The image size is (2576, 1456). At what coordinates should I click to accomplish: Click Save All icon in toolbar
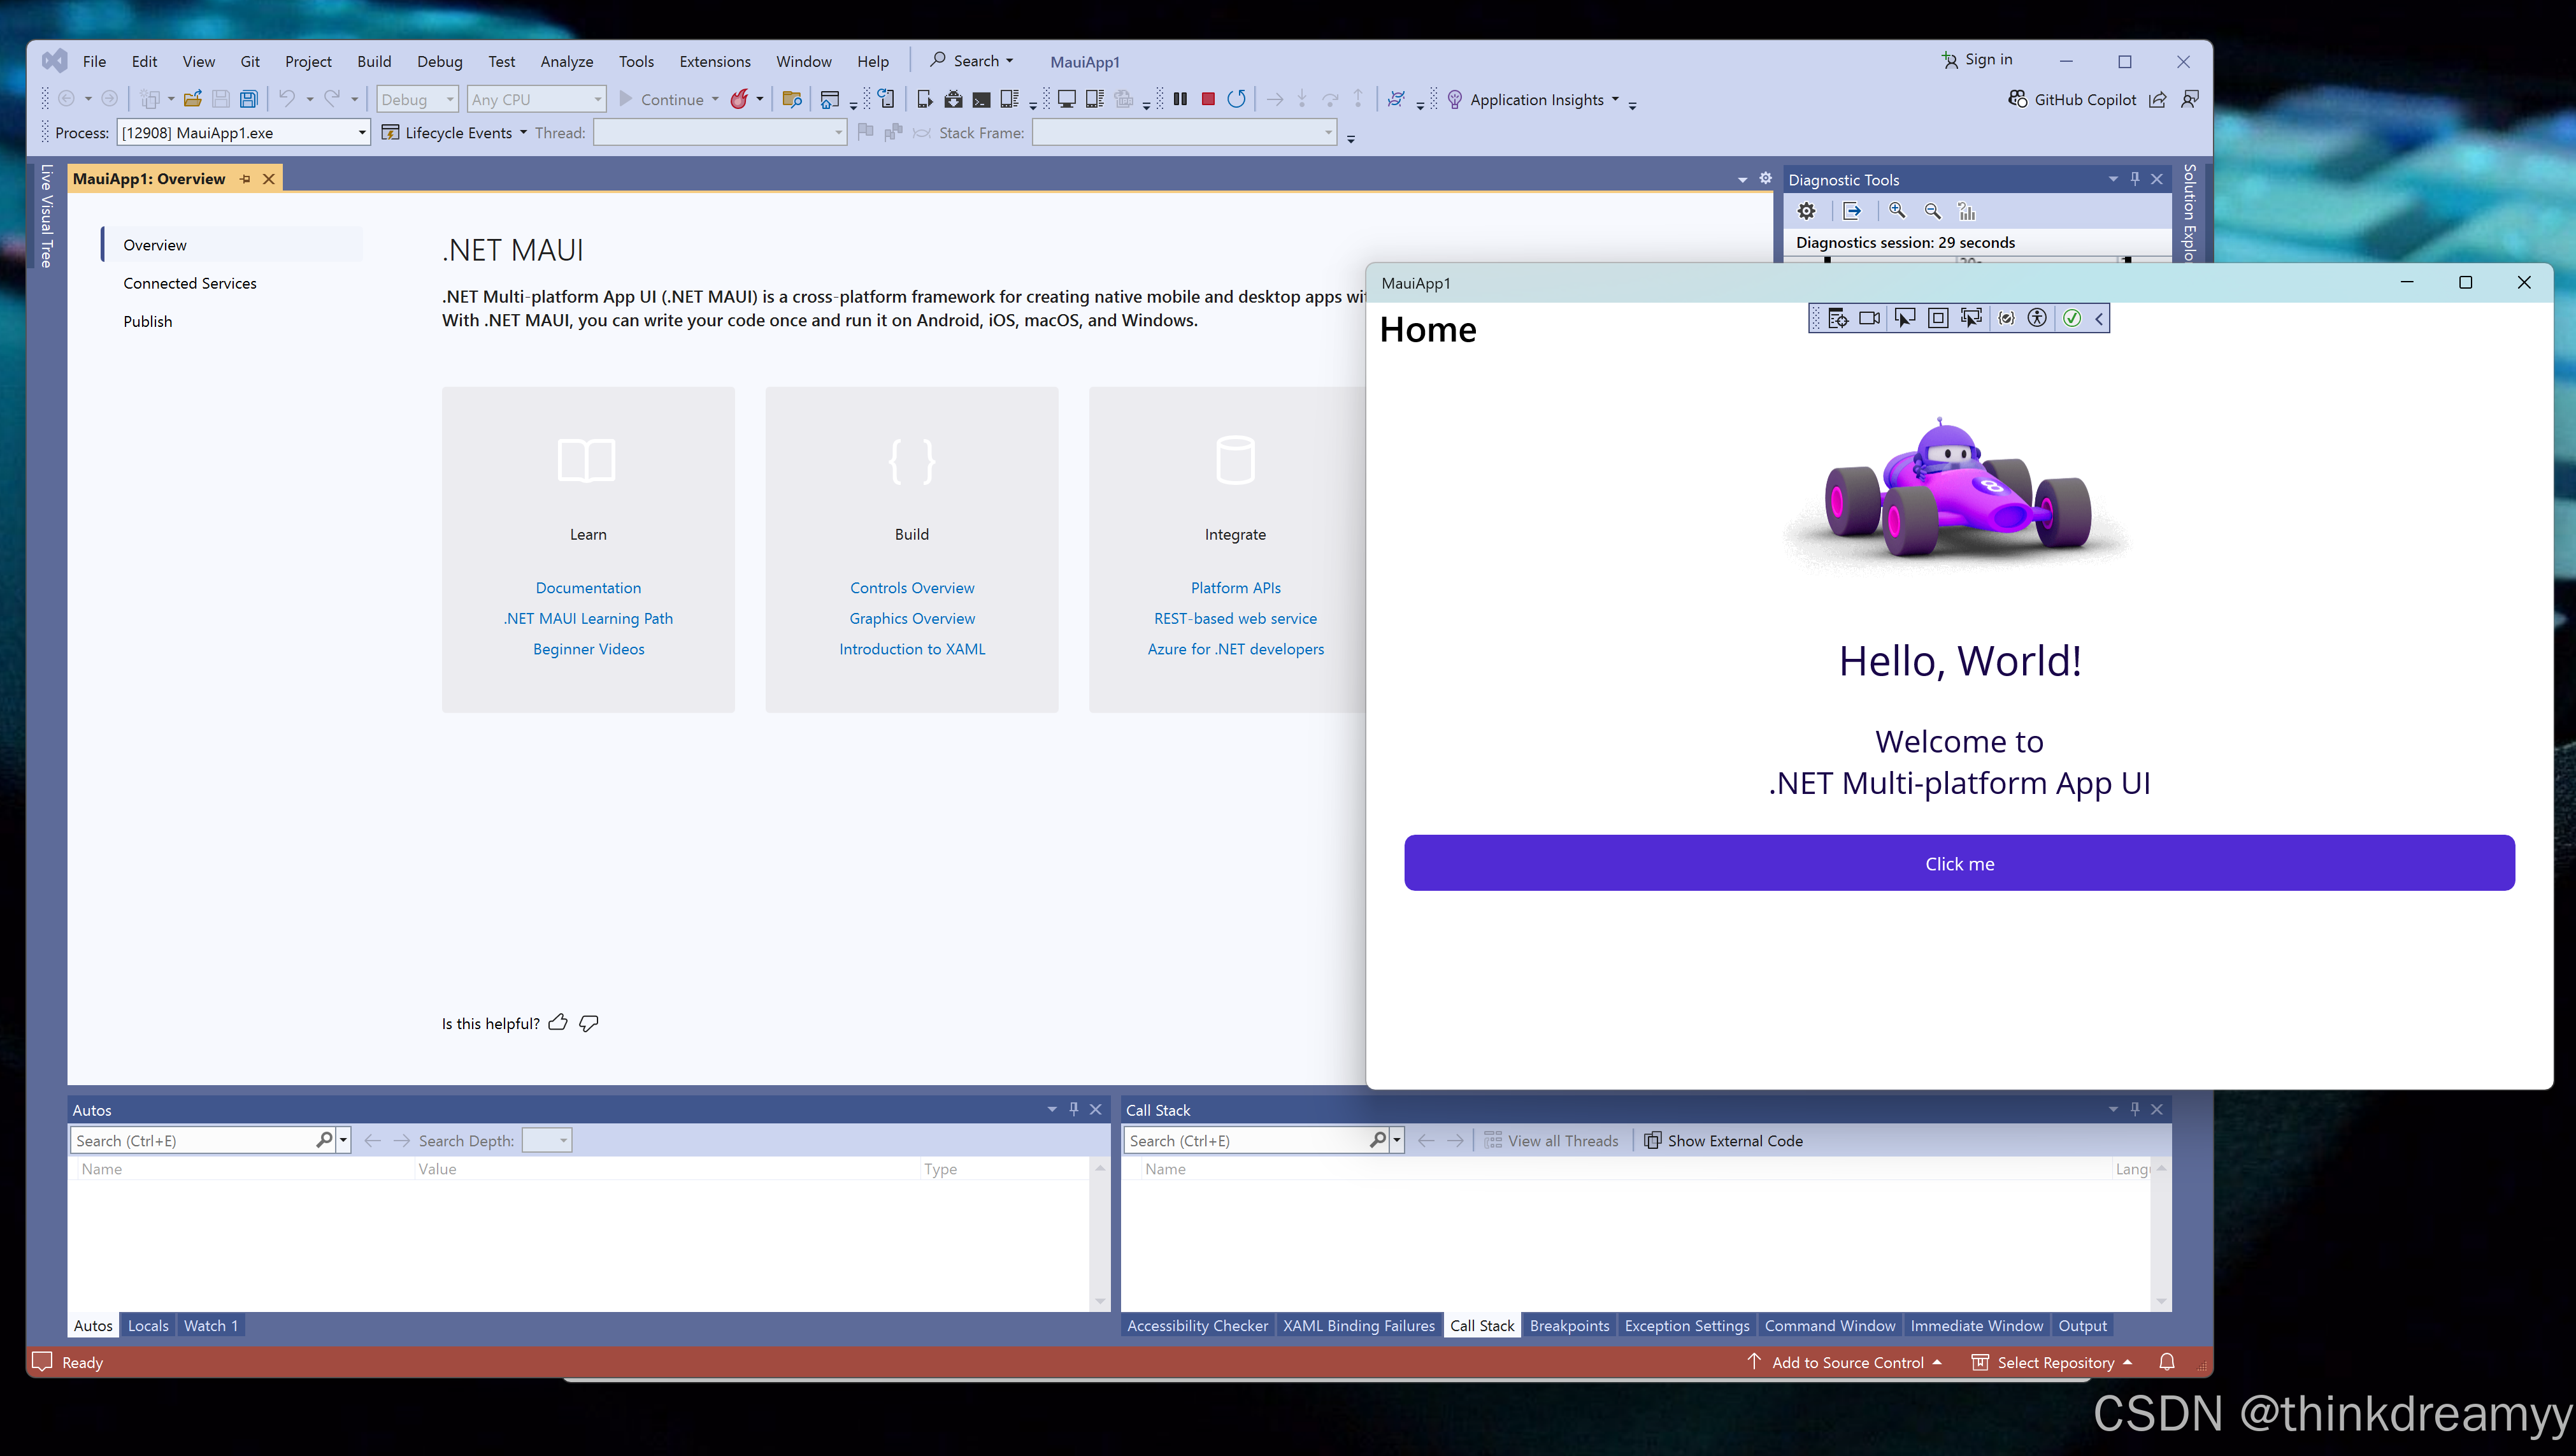click(249, 99)
